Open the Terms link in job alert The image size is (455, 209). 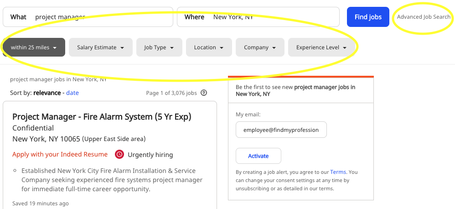click(x=338, y=172)
